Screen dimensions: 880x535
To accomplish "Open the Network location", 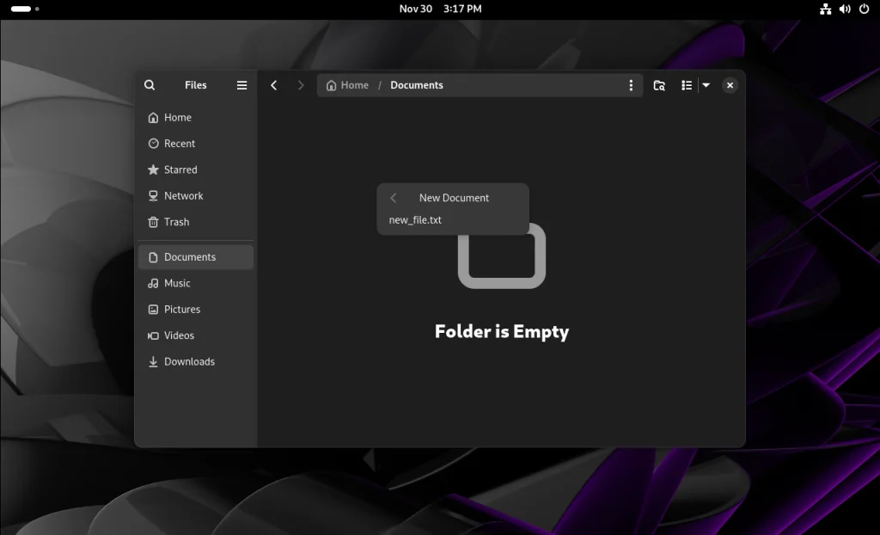I will [183, 195].
